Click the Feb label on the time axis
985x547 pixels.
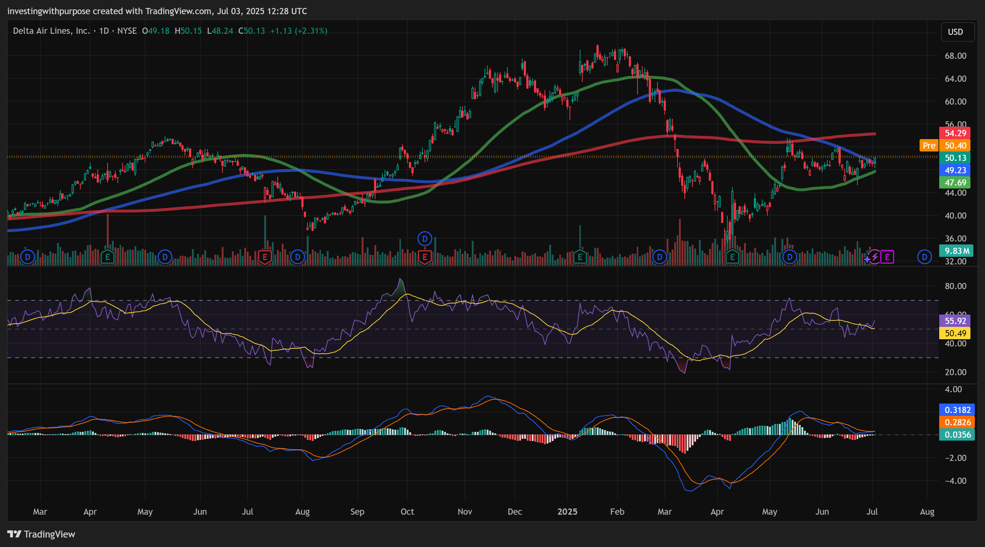coord(617,511)
